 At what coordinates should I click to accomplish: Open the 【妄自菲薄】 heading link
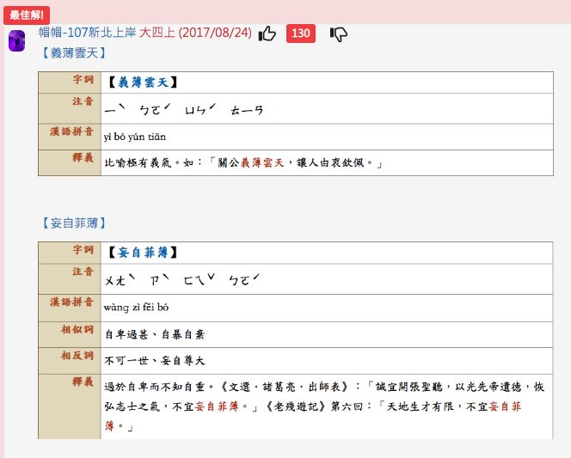(74, 223)
